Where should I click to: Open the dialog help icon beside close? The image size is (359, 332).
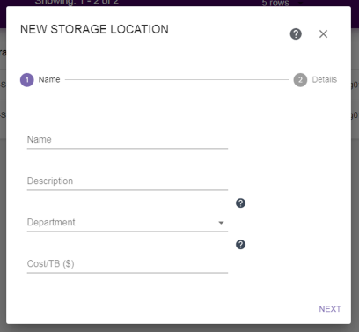(296, 34)
